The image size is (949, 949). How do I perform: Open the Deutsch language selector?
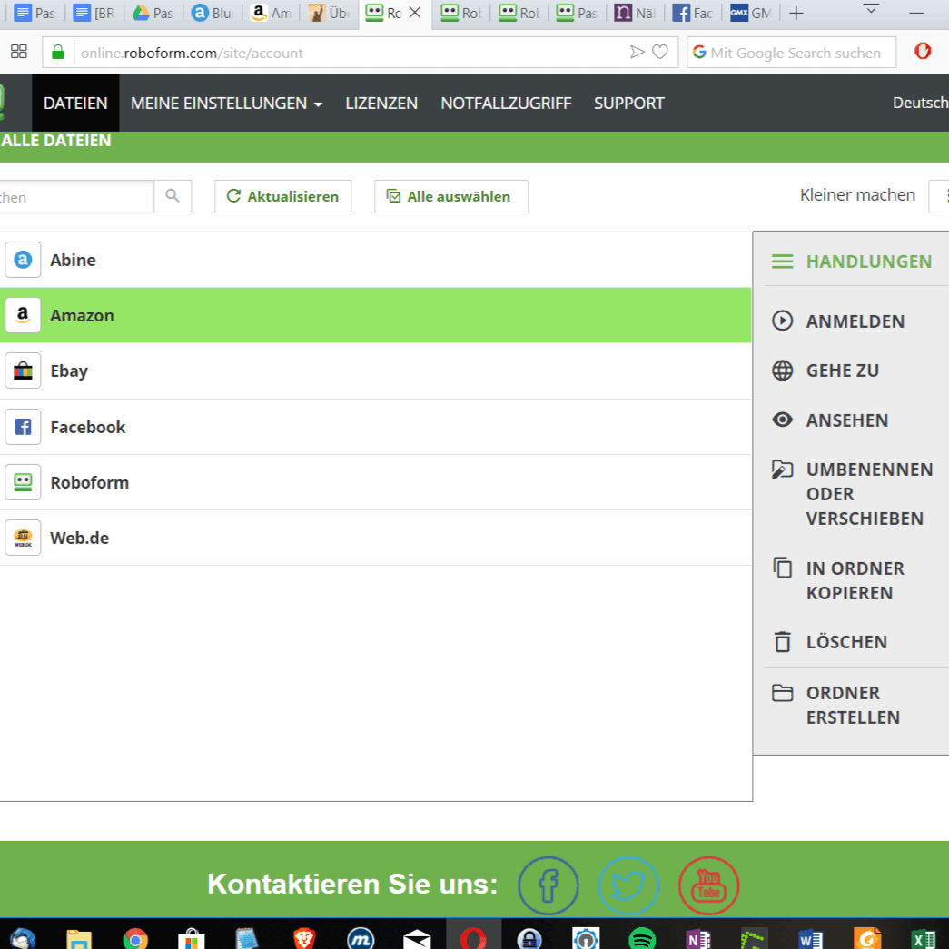pos(921,103)
